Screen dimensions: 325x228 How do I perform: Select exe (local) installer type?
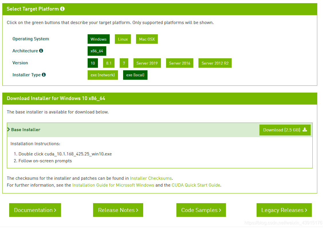pos(135,75)
